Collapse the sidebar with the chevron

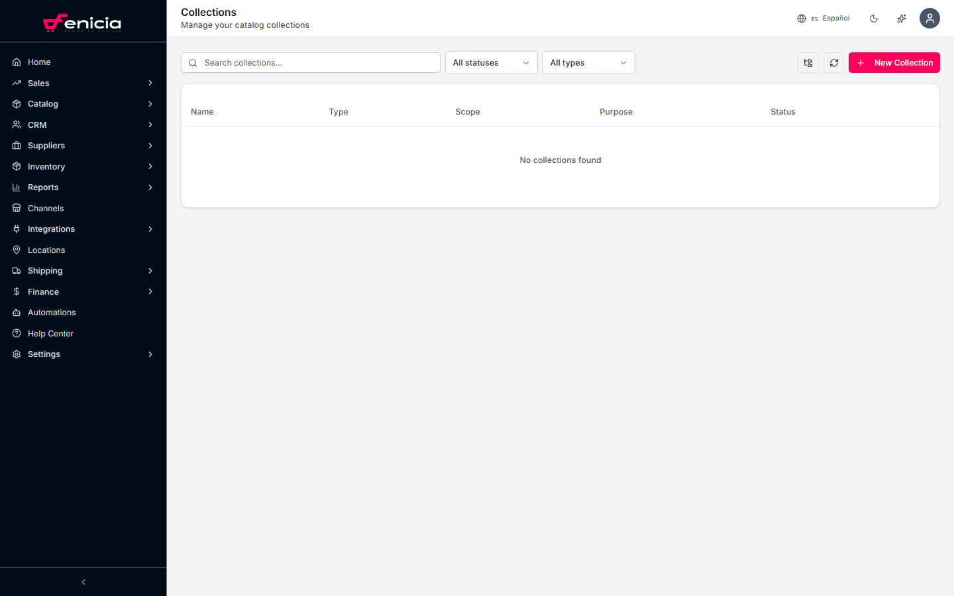click(83, 581)
